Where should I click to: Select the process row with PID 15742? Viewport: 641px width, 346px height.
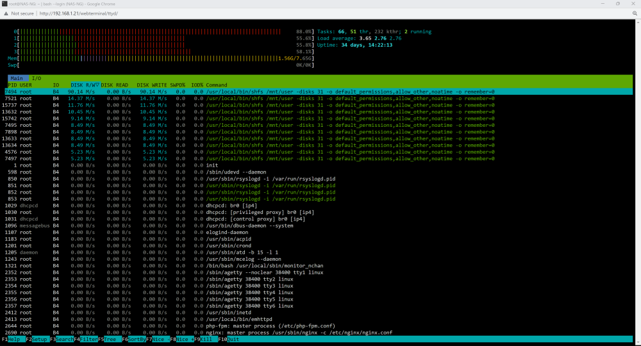(319, 119)
